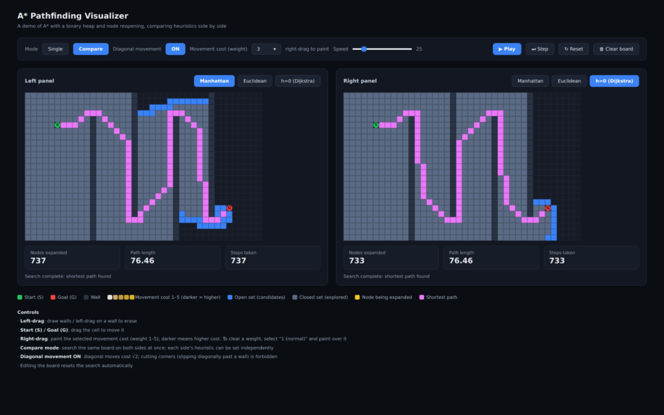Viewport: 664px width, 415px height.
Task: Click the green Start node in Right panel grid
Action: coord(376,125)
